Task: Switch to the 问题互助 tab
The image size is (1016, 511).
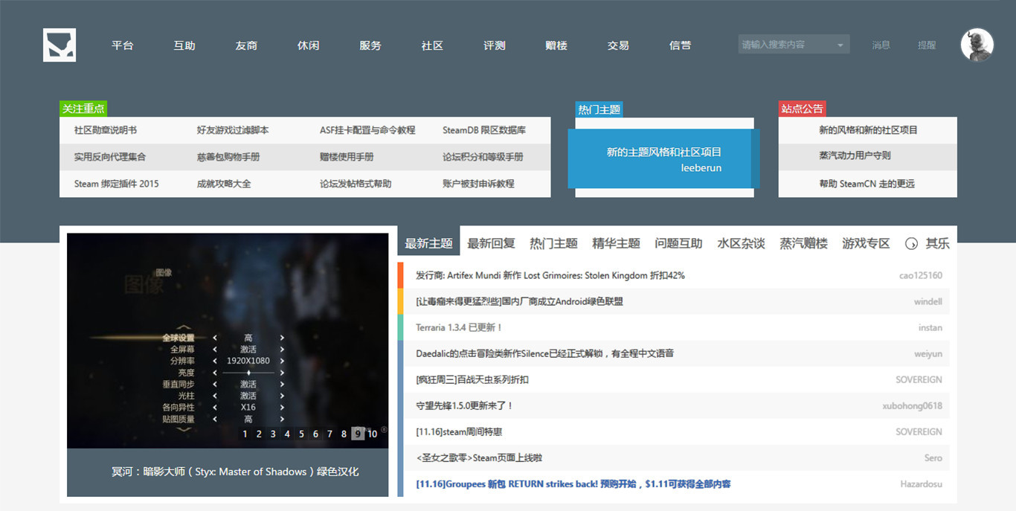Action: click(x=678, y=243)
